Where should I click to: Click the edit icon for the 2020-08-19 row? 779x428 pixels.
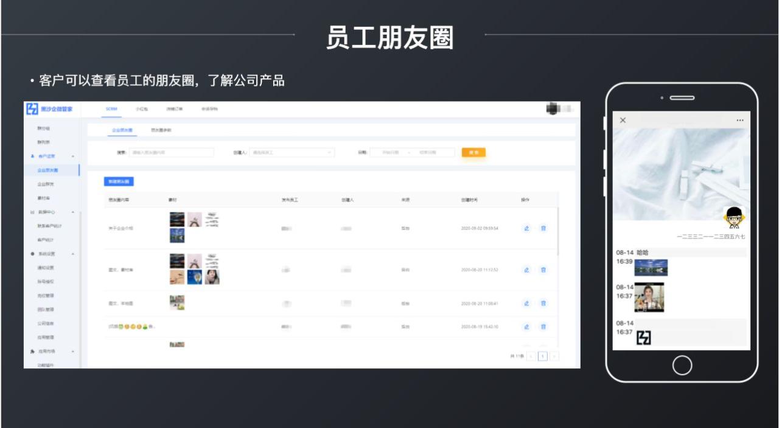(x=526, y=327)
